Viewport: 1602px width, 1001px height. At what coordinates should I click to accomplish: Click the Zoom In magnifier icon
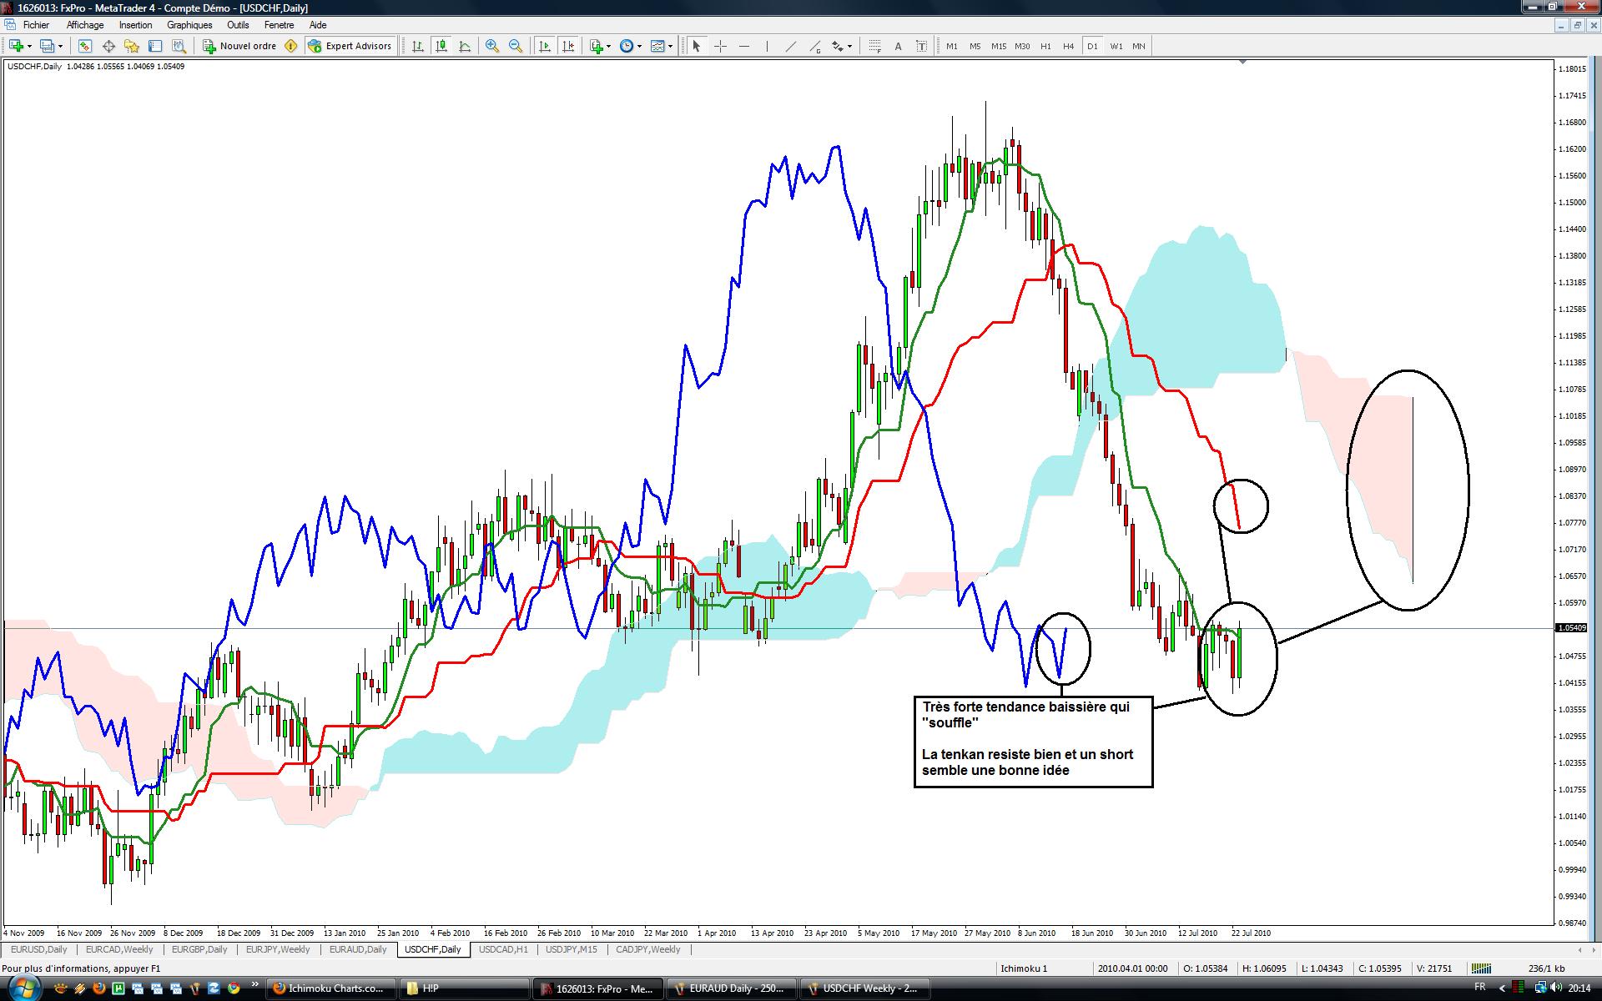(x=492, y=47)
